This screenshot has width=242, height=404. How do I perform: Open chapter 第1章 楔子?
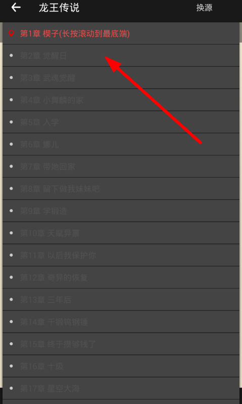pyautogui.click(x=121, y=33)
